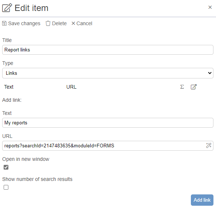The width and height of the screenshot is (216, 209).
Task: Click the X icon next to Cancel
Action: [73, 23]
